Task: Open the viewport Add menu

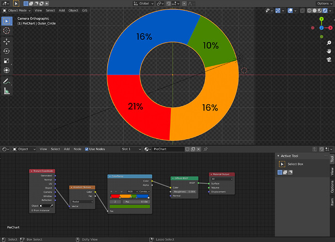Action: coord(62,11)
